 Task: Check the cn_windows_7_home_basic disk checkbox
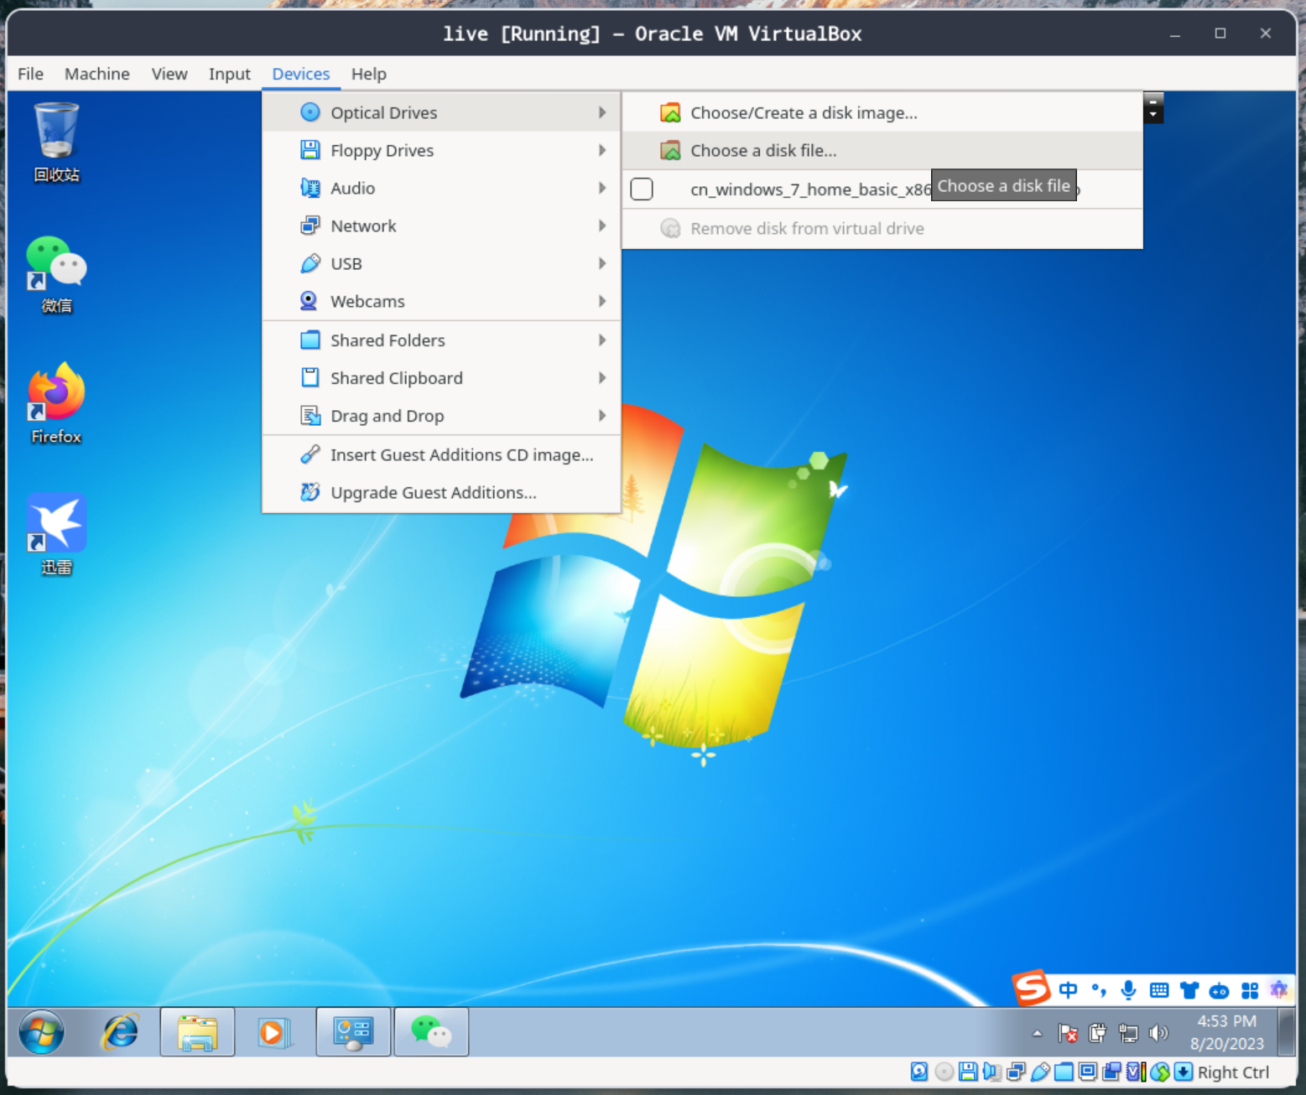click(x=642, y=189)
